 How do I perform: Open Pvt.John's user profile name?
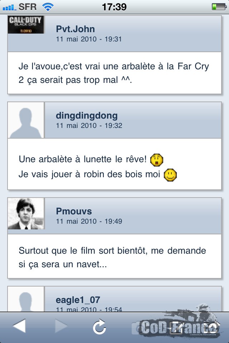[75, 29]
